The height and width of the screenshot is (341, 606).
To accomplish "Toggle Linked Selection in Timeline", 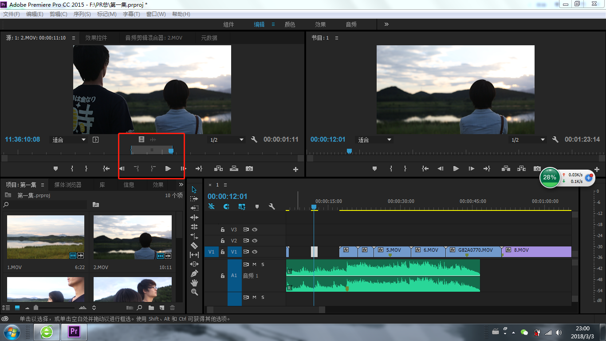I will point(242,206).
